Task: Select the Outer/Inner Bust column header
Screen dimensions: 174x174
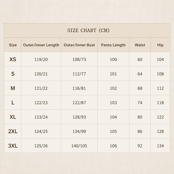Action: coord(79,45)
